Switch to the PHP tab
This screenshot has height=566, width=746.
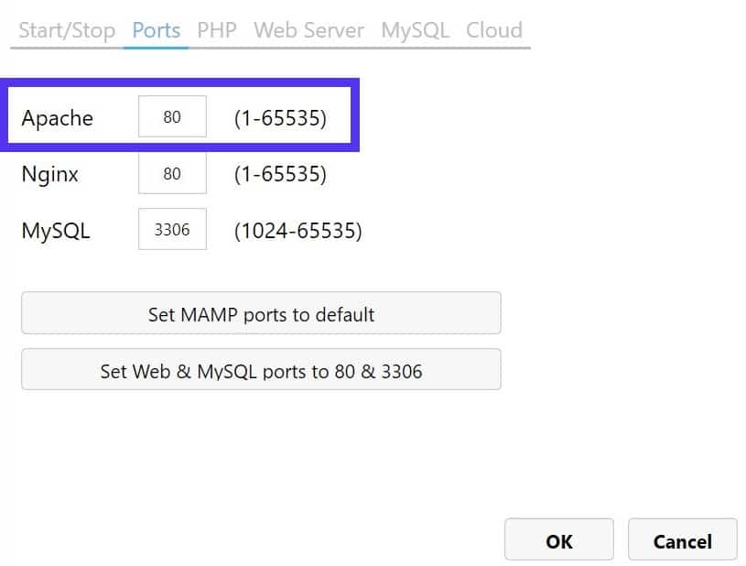pyautogui.click(x=217, y=29)
